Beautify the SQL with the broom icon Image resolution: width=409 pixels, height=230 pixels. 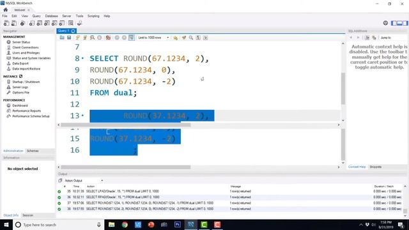pos(184,38)
